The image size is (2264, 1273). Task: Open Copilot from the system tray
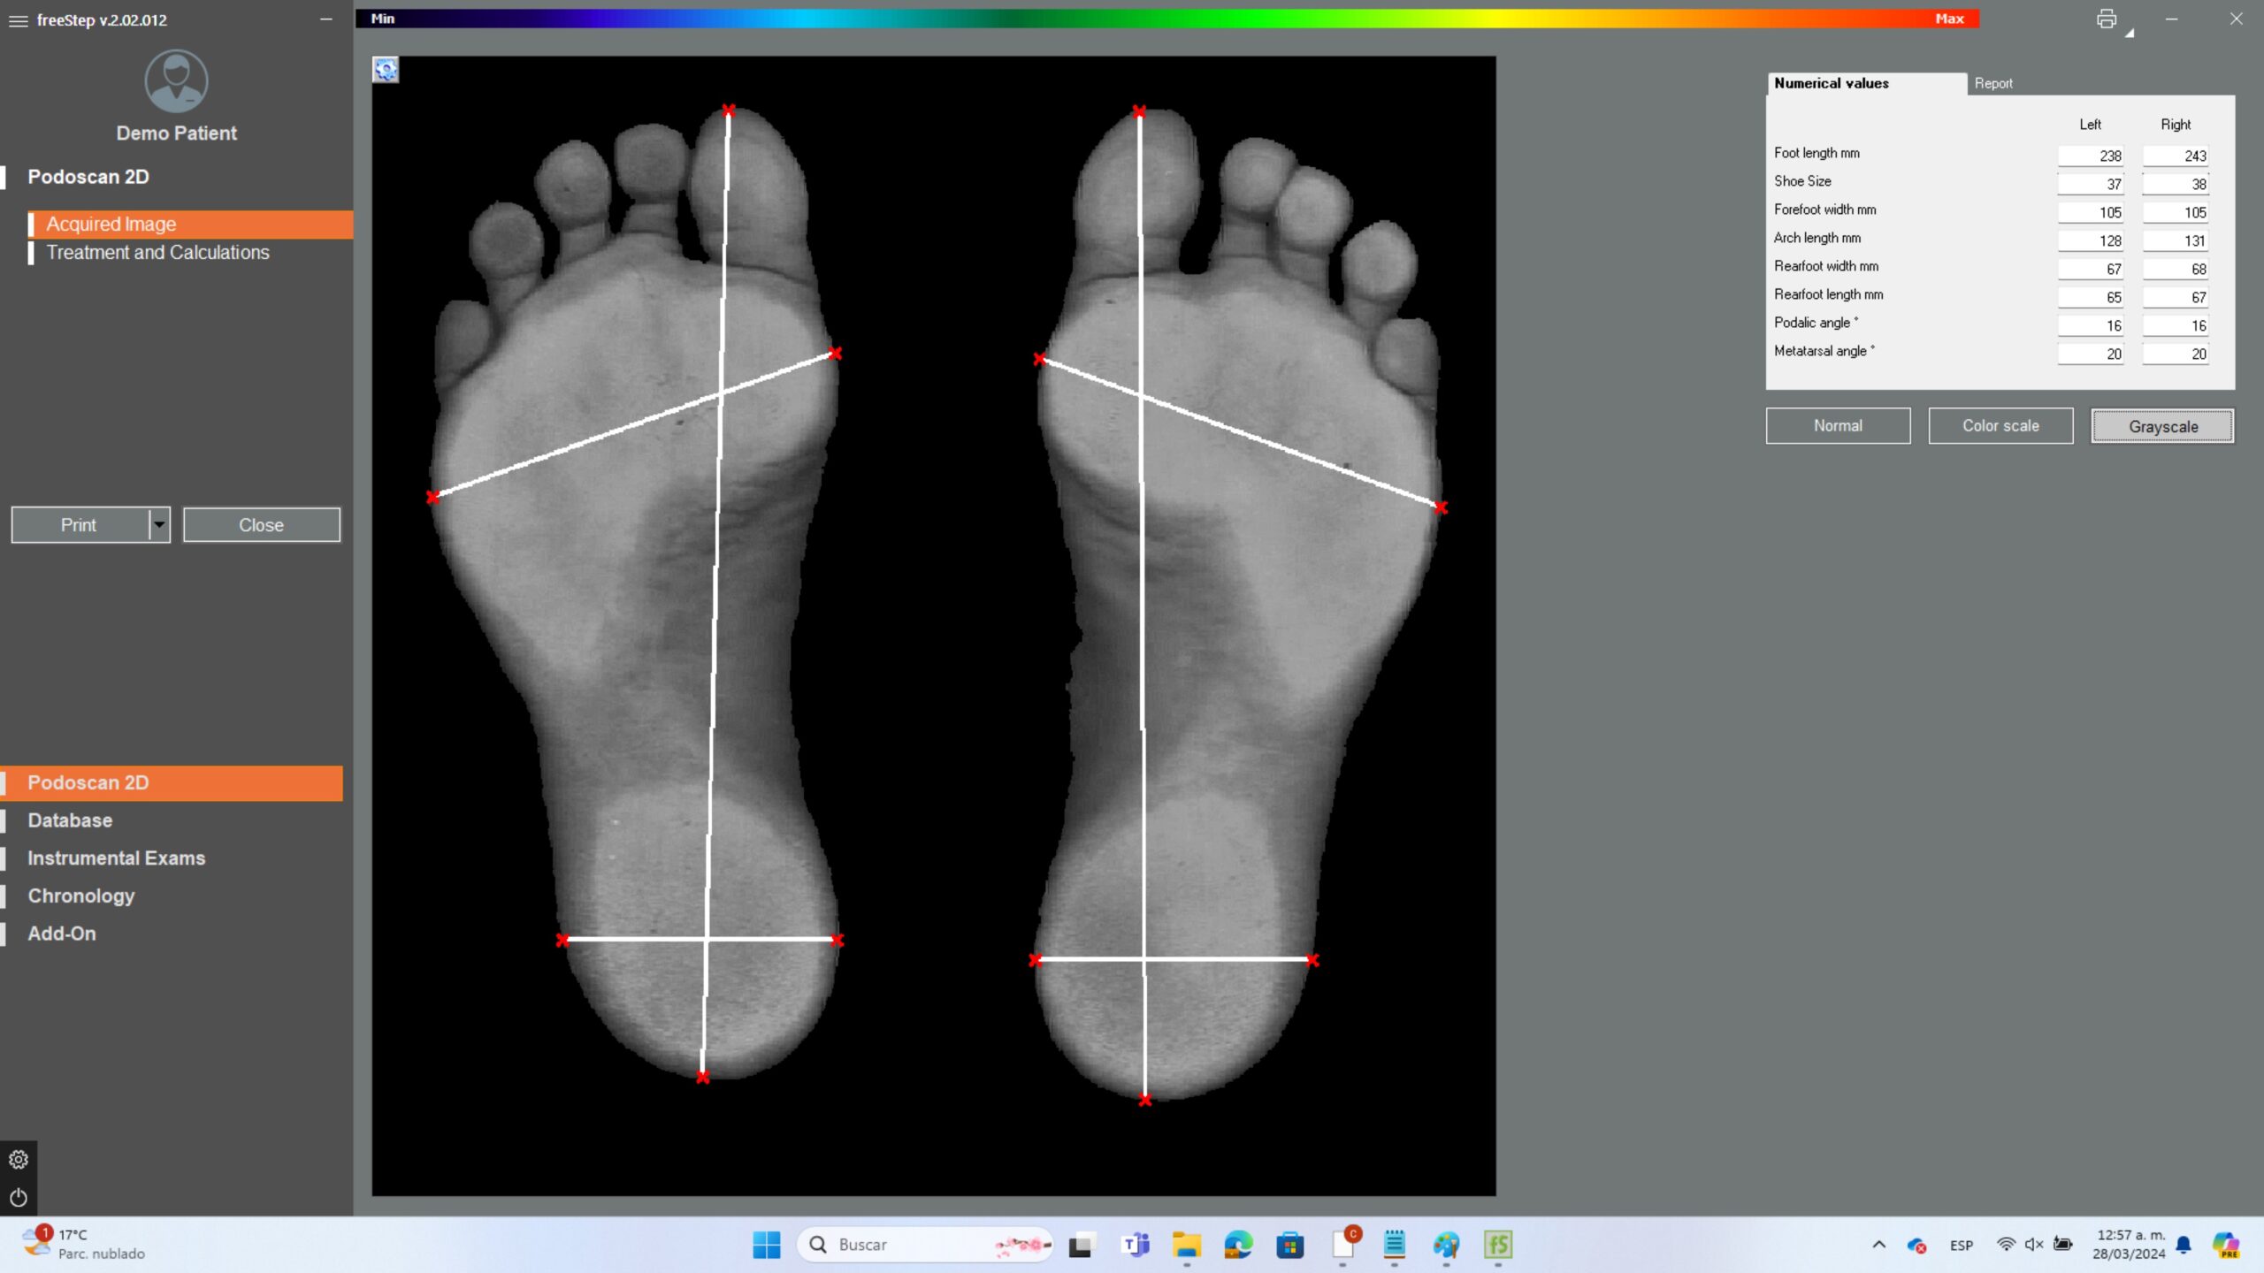tap(2228, 1244)
